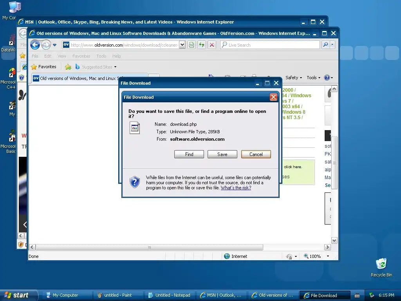
Task: Open the zoom level dropdown arrow
Action: [328, 256]
